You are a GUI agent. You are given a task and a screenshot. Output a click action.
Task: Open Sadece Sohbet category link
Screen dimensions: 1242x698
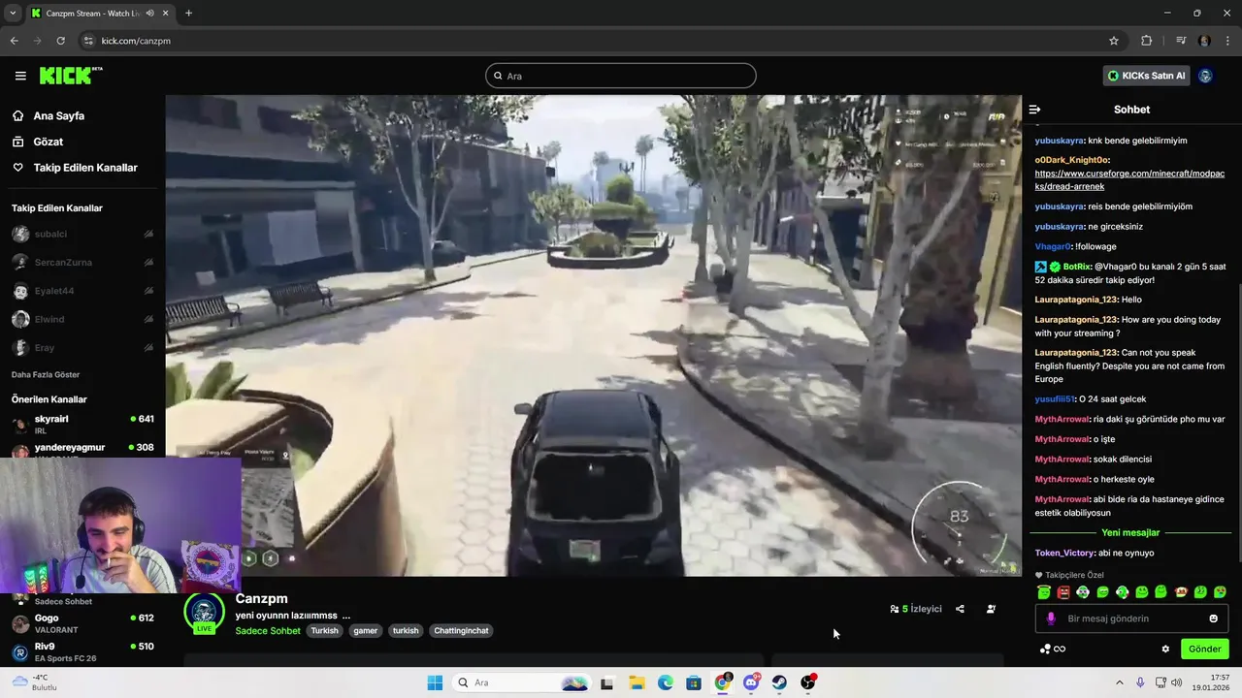click(268, 630)
